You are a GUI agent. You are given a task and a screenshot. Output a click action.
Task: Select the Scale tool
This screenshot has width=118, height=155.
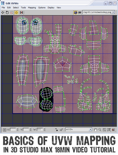[12, 13]
